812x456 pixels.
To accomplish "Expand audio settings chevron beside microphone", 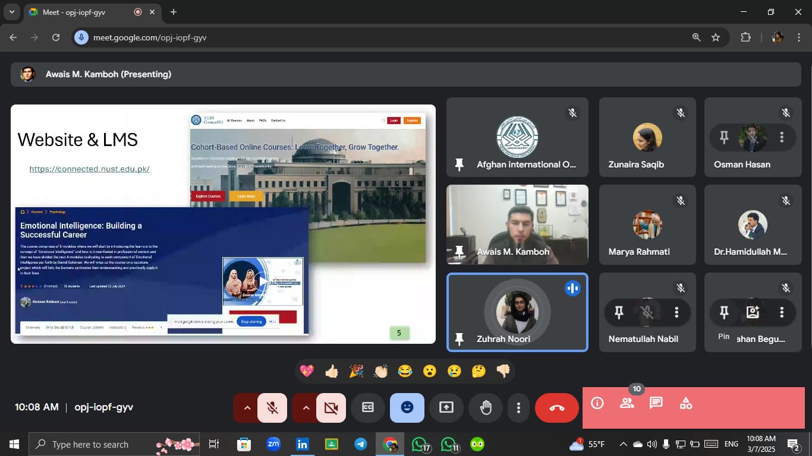I will pos(247,408).
